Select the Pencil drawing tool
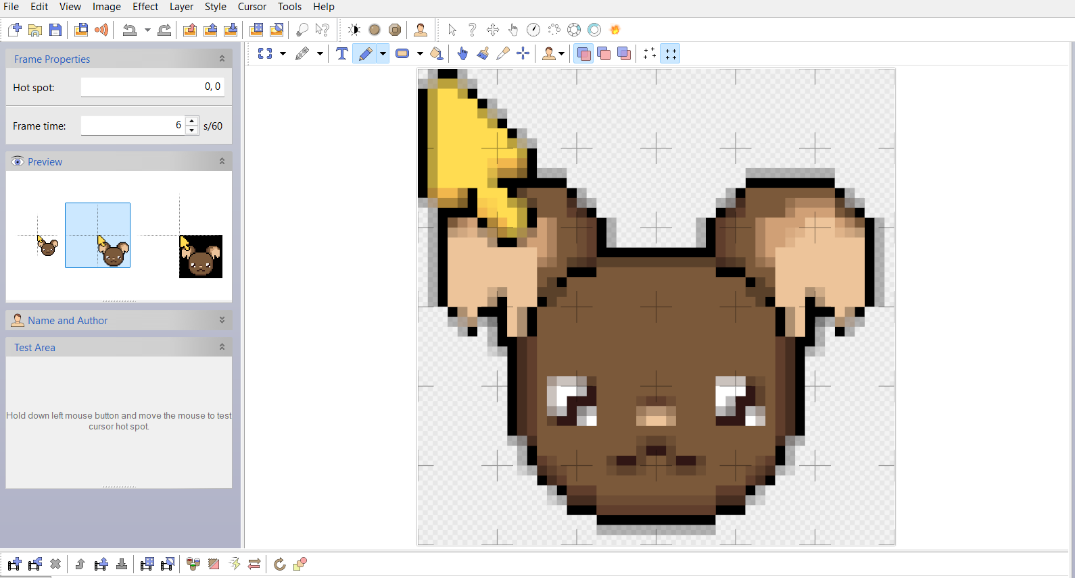 [x=365, y=54]
